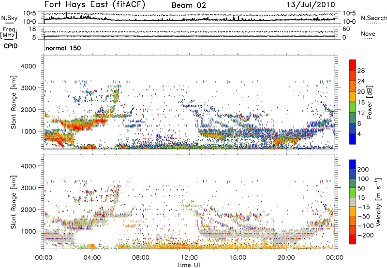This screenshot has height=268, width=387.
Task: Click the velocity panel's 'Slant Range [km]' label
Action: click(14, 202)
